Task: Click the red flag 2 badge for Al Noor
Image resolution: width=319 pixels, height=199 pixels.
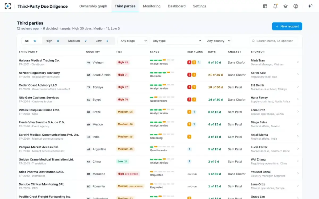Action: pyautogui.click(x=189, y=75)
